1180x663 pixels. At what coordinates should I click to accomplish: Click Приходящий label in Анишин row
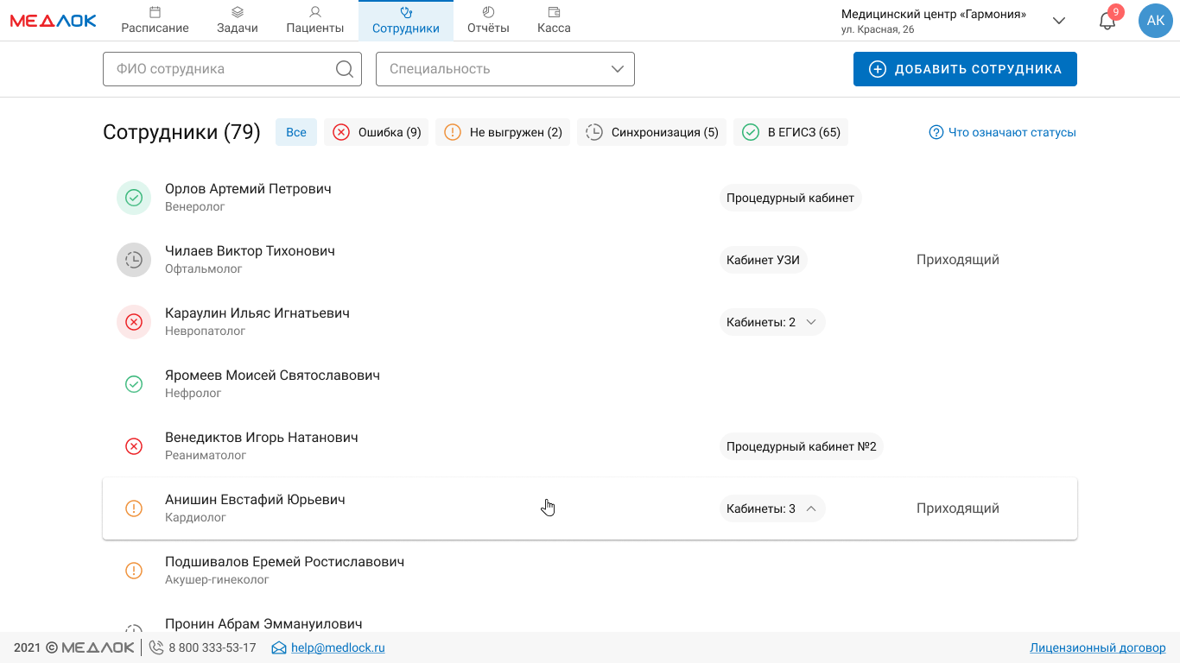(x=958, y=508)
